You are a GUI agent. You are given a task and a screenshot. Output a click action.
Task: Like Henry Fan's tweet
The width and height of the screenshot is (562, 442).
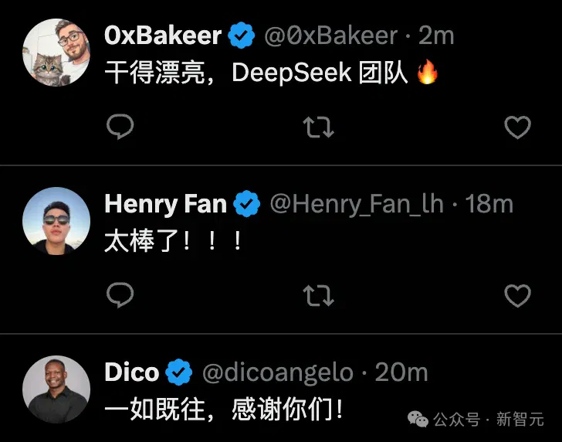click(x=517, y=296)
